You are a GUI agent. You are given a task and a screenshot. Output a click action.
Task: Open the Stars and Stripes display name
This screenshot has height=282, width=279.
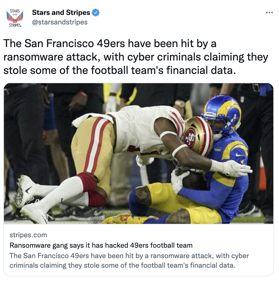(61, 13)
